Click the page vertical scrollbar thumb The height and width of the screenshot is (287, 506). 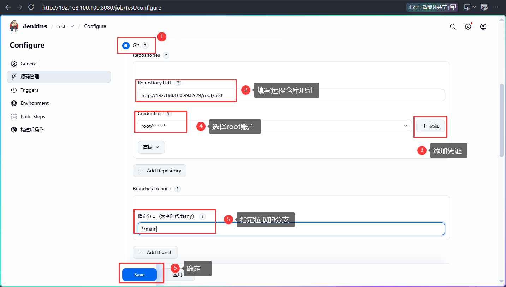click(502, 120)
